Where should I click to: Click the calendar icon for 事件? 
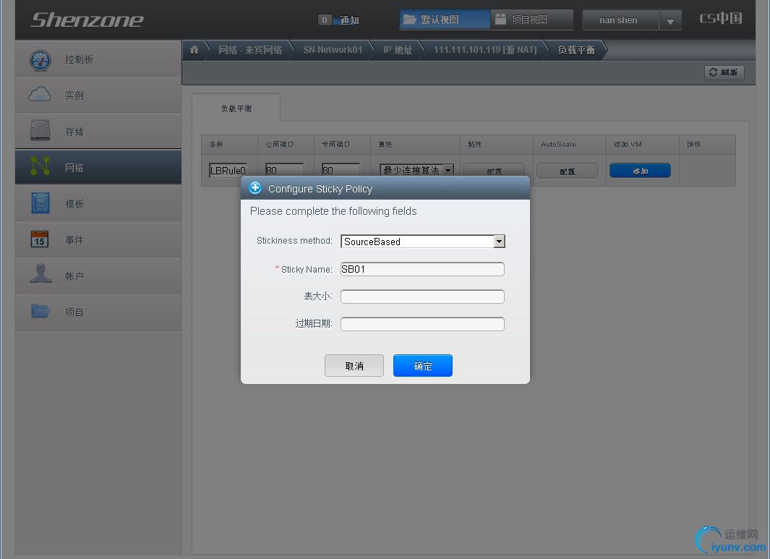40,239
